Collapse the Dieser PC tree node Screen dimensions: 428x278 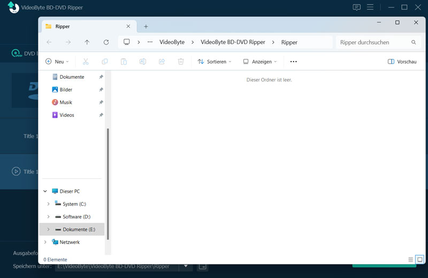point(45,191)
